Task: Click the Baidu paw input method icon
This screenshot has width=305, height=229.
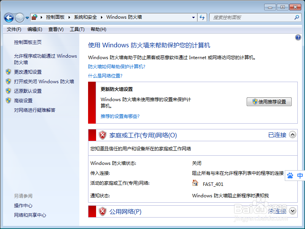Action: 290,176
